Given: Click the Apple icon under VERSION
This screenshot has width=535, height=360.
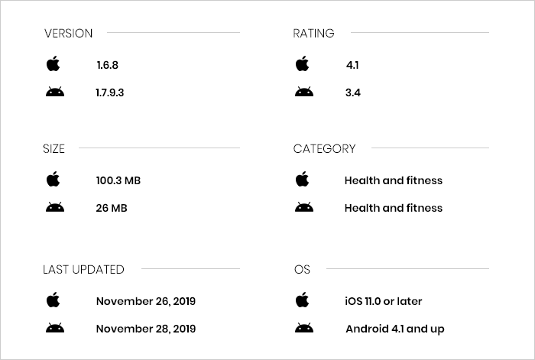Looking at the screenshot, I should [x=53, y=64].
